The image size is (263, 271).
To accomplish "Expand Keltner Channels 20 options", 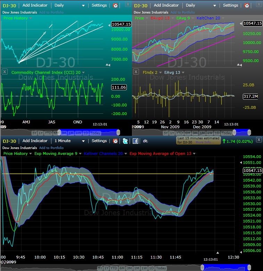I will (126, 154).
